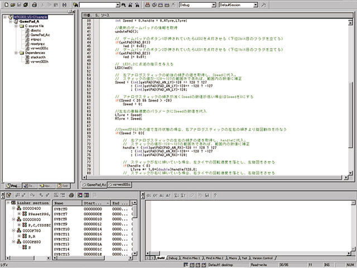357x268 pixels.
Task: Collapse the GamePad_A project node
Action: tap(11, 21)
